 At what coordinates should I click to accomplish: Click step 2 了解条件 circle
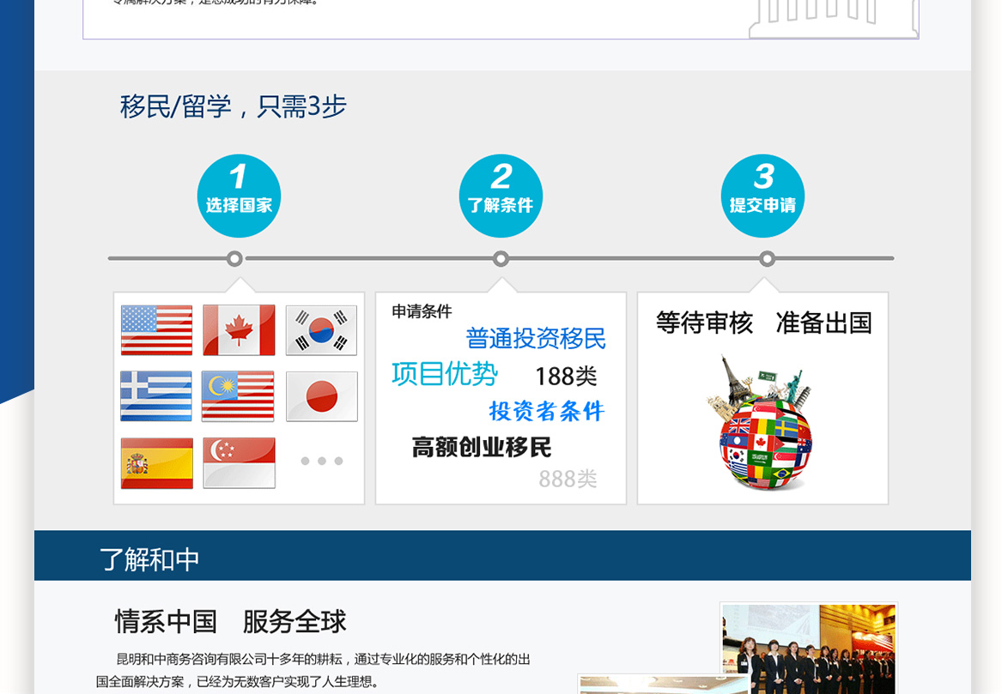pos(501,196)
